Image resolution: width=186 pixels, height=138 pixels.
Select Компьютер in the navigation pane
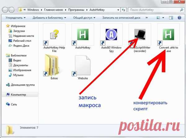18,95
